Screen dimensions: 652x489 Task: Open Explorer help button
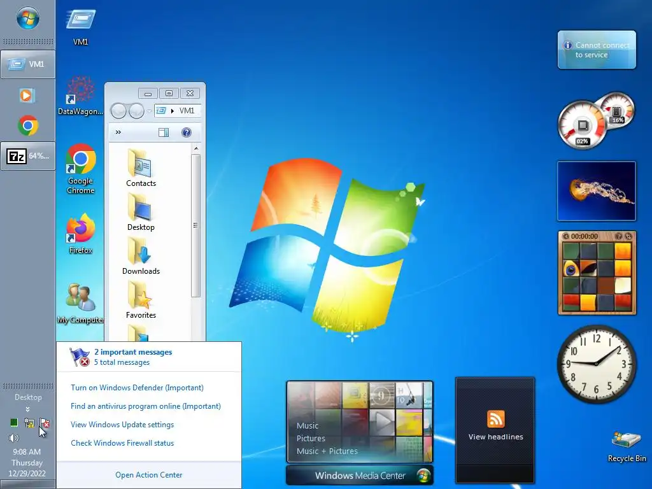(x=187, y=132)
